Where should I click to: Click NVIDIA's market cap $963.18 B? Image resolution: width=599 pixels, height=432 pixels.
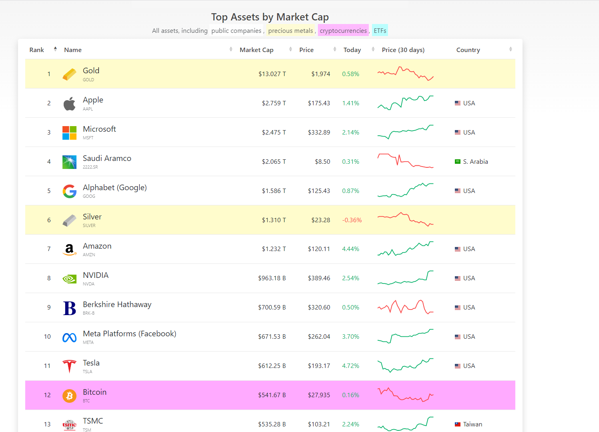coord(272,278)
